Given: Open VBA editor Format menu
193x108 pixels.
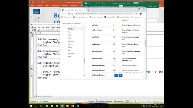Looking at the screenshot, I should (x=53, y=27).
